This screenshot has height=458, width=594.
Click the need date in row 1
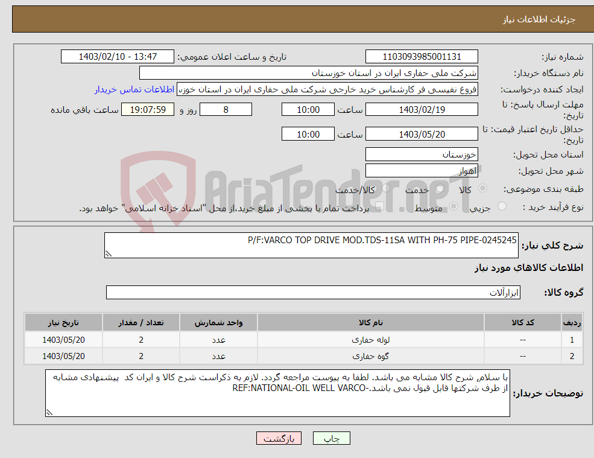[x=63, y=340]
